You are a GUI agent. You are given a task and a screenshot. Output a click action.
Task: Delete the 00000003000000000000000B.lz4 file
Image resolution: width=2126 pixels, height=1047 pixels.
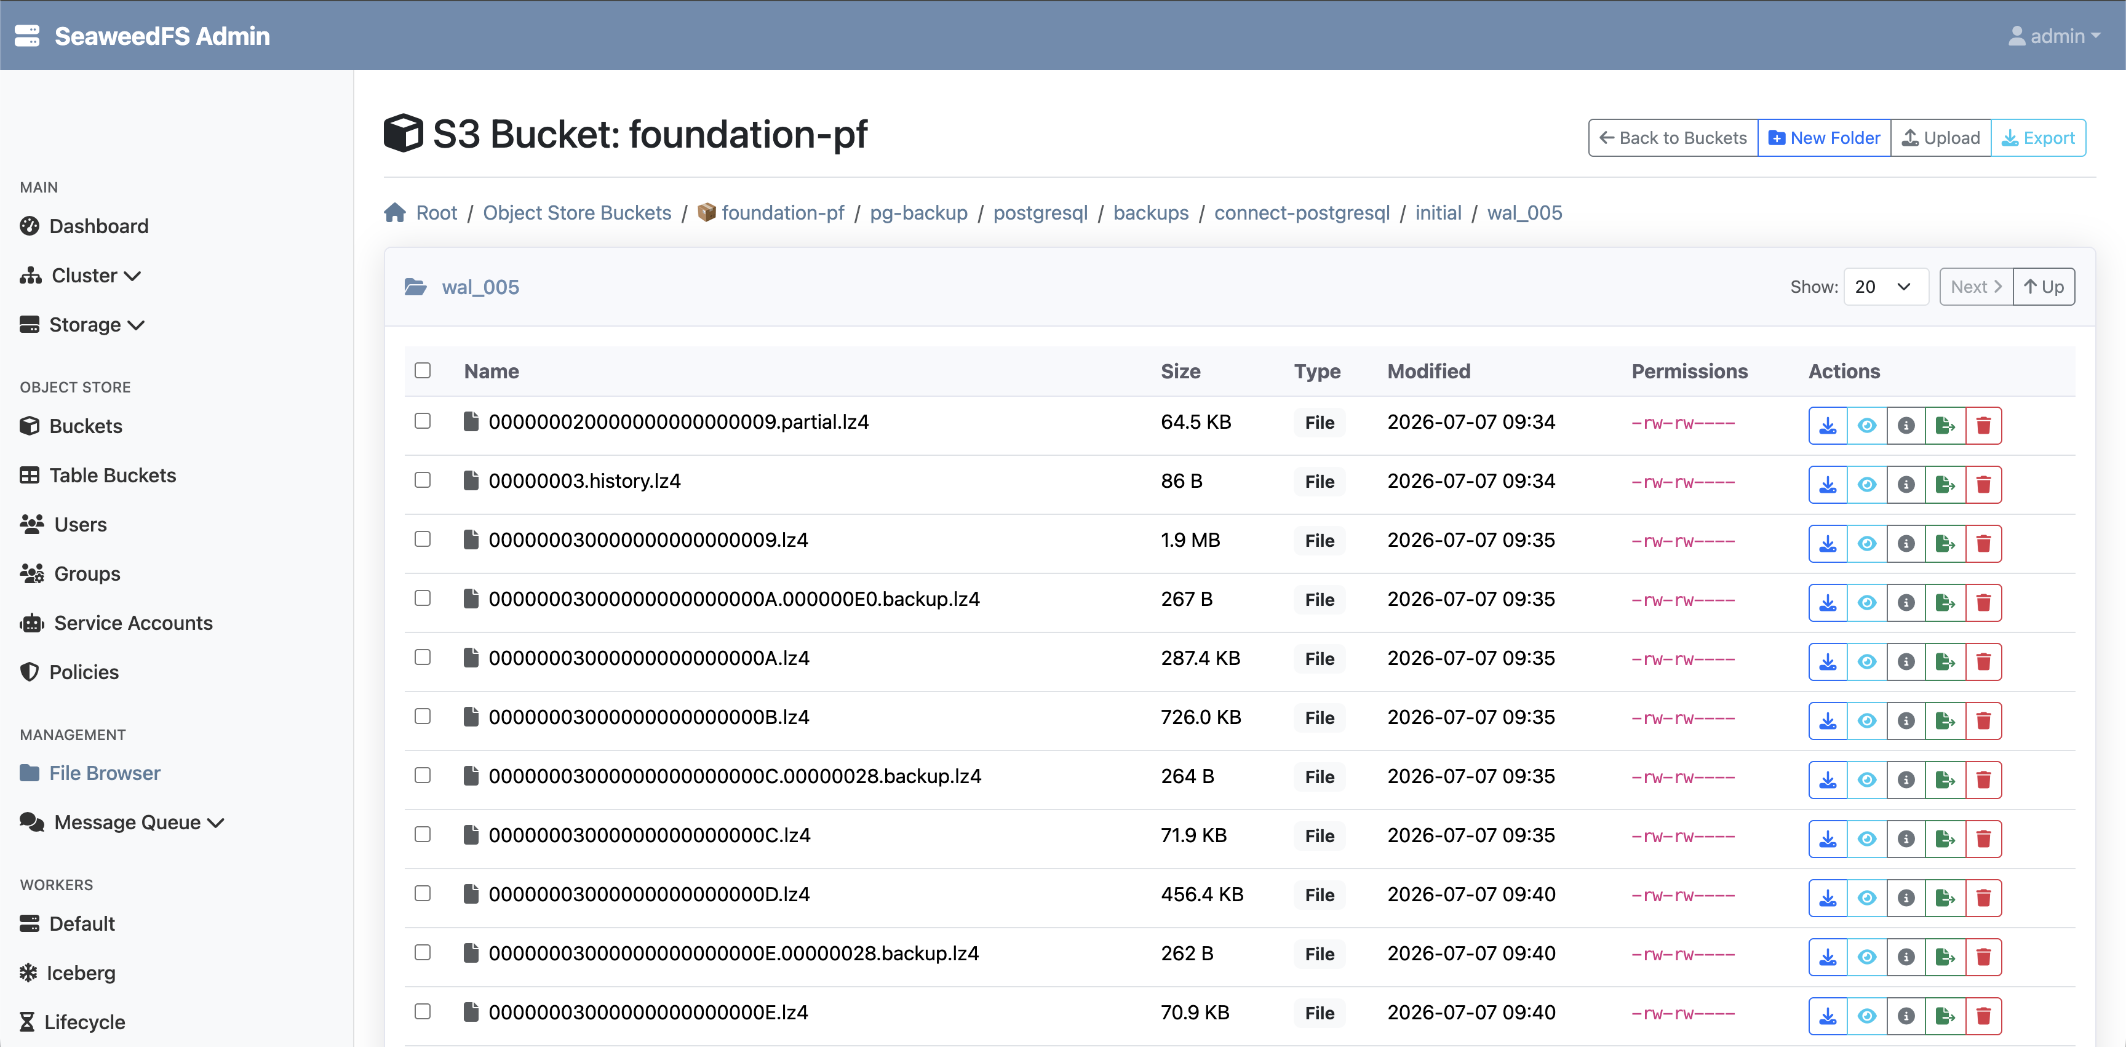pos(1984,721)
